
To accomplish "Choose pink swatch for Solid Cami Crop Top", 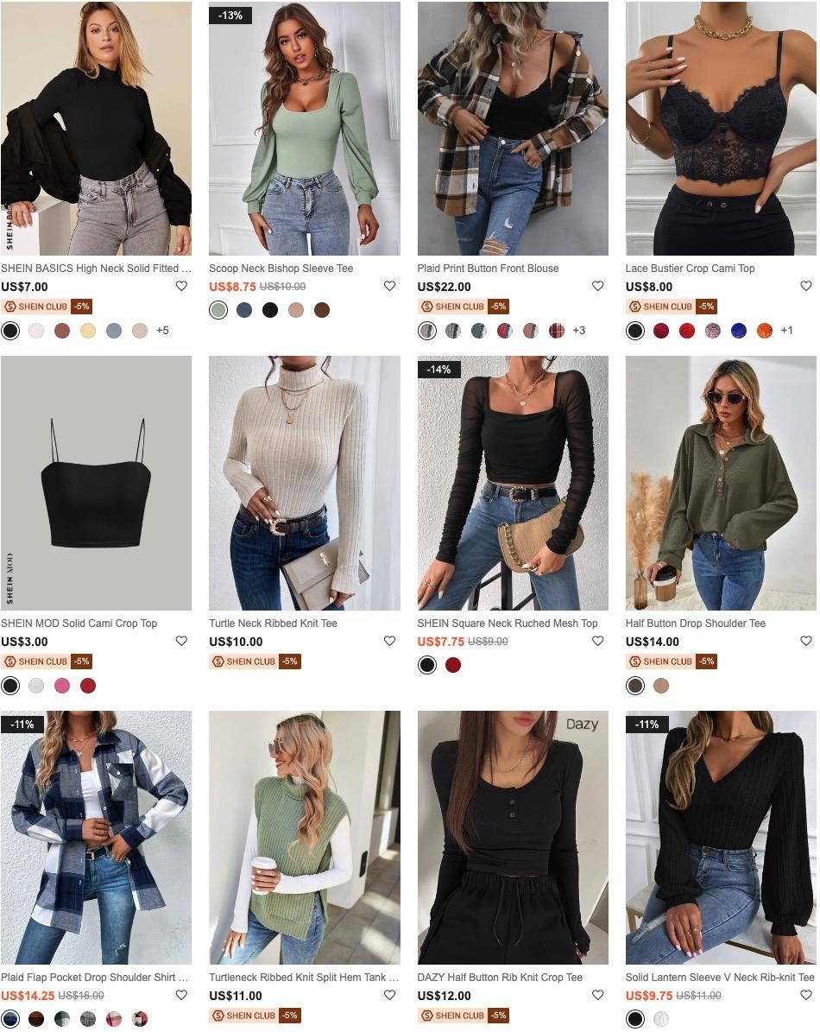I will pos(62,686).
